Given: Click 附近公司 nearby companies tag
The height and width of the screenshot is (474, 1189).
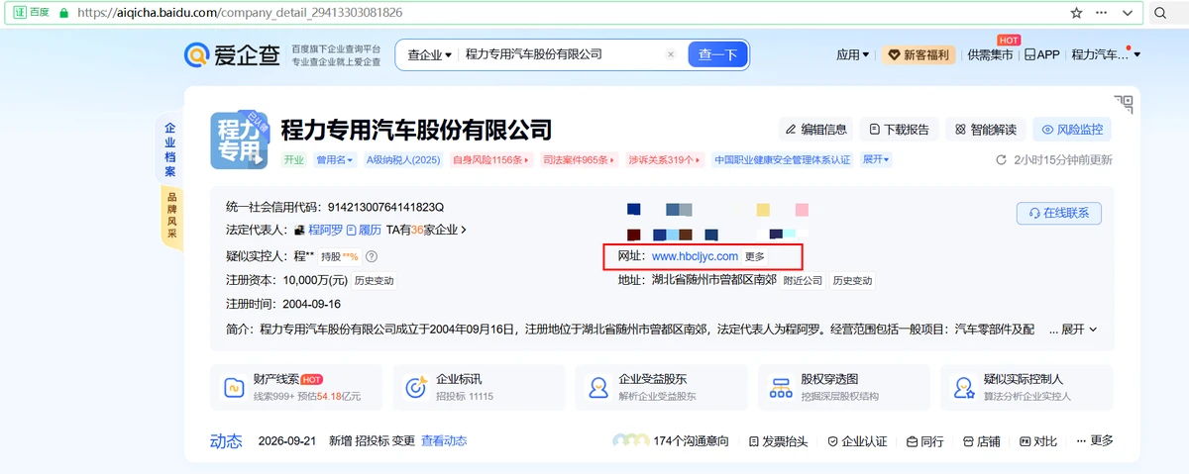Looking at the screenshot, I should (803, 280).
